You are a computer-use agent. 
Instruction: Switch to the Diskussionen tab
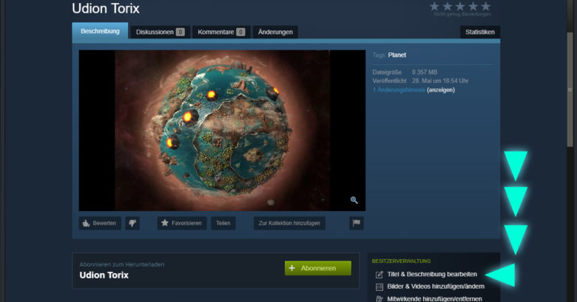(x=160, y=32)
